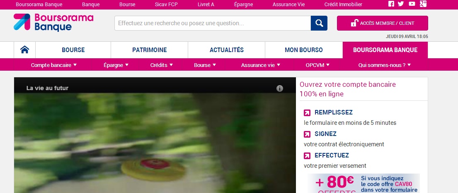
Task: Expand the Bourse submenu dropdown
Action: [x=205, y=65]
